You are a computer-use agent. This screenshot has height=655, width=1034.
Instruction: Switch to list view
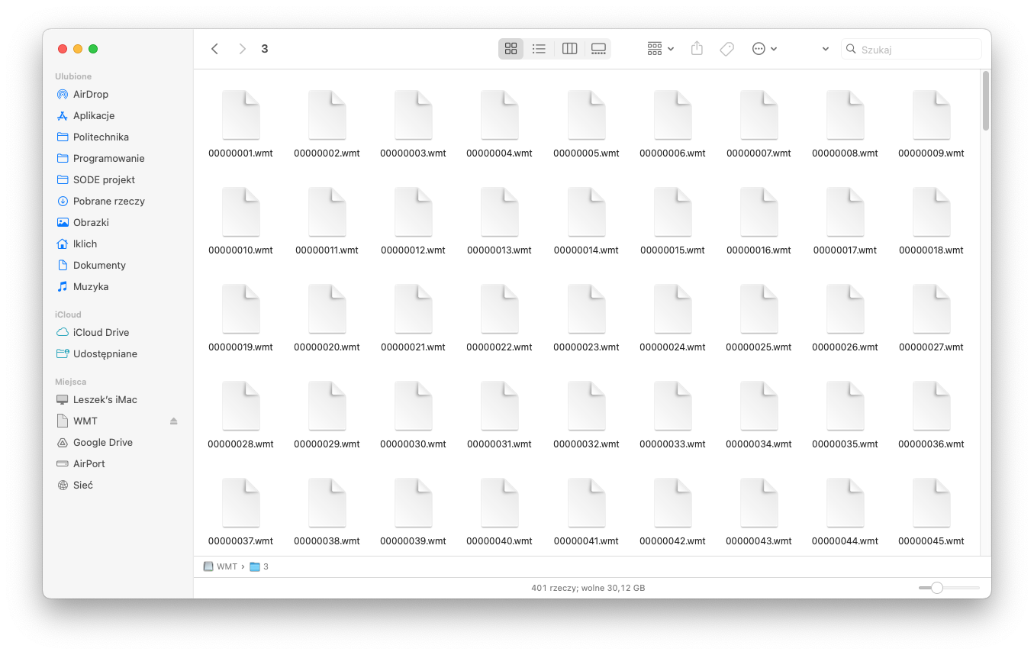(x=540, y=49)
